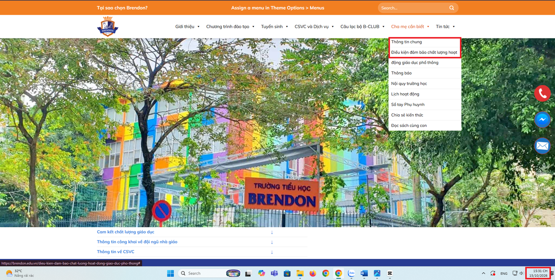Viewport: 555px width, 280px height.
Task: Open the Thông tin công khai về đội ngũ nhà giáo link
Action: (137, 242)
